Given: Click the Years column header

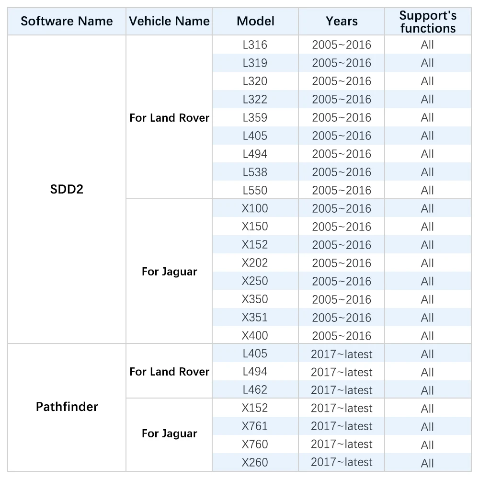Looking at the screenshot, I should [x=342, y=22].
